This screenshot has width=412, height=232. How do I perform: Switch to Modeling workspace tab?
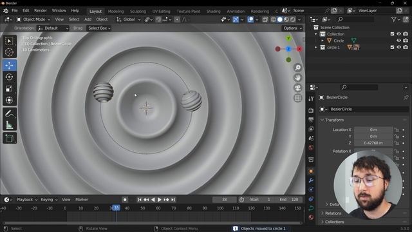pos(116,12)
